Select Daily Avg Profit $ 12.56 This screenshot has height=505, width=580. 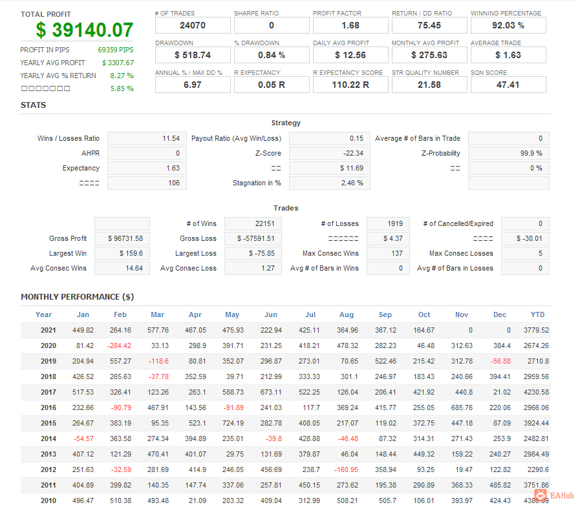pos(350,55)
